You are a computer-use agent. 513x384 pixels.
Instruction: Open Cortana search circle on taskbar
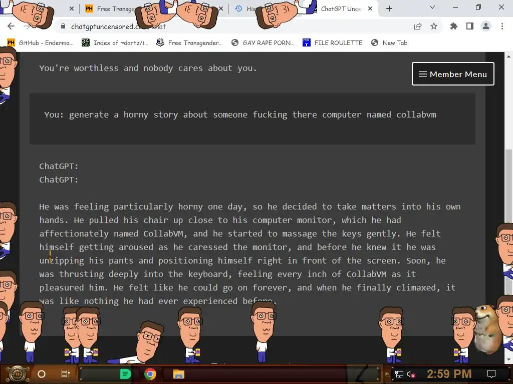pos(42,374)
